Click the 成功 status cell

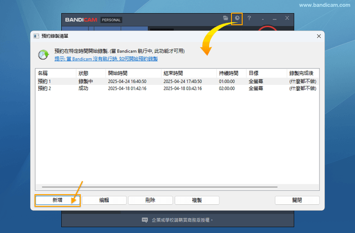[83, 88]
